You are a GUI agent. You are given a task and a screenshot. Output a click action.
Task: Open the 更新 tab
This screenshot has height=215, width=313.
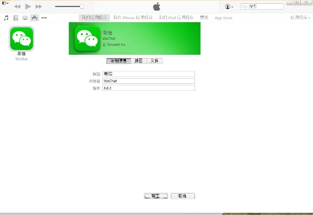(x=204, y=18)
